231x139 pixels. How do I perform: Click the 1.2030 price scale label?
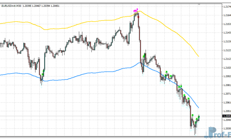pyautogui.click(x=227, y=128)
